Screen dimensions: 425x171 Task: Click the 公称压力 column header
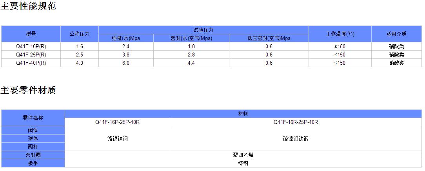point(80,34)
